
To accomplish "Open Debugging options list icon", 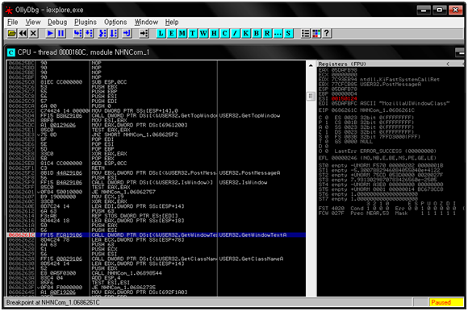I will coord(306,33).
